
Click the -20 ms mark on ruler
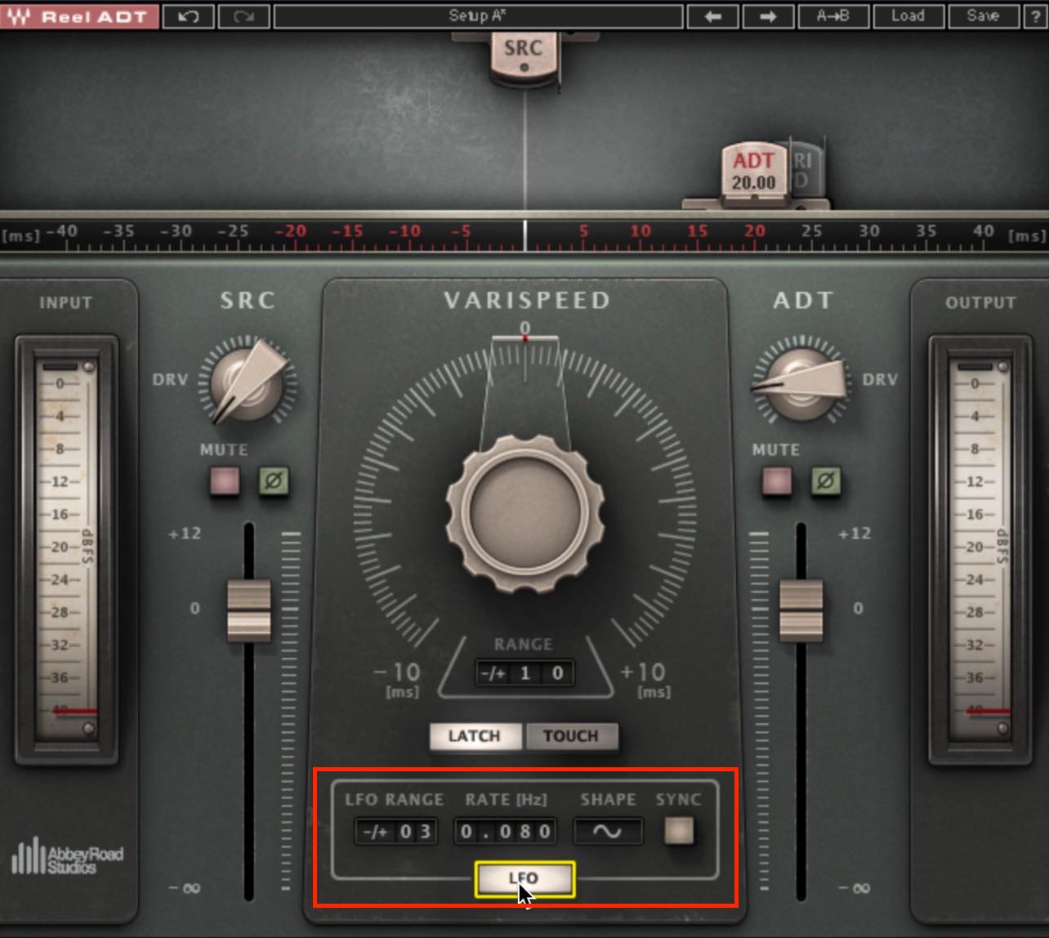coord(290,231)
